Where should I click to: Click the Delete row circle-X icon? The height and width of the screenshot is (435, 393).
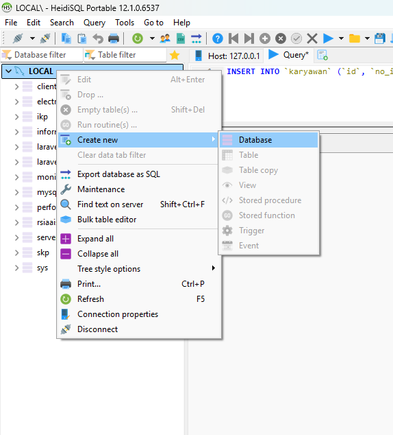pos(281,38)
